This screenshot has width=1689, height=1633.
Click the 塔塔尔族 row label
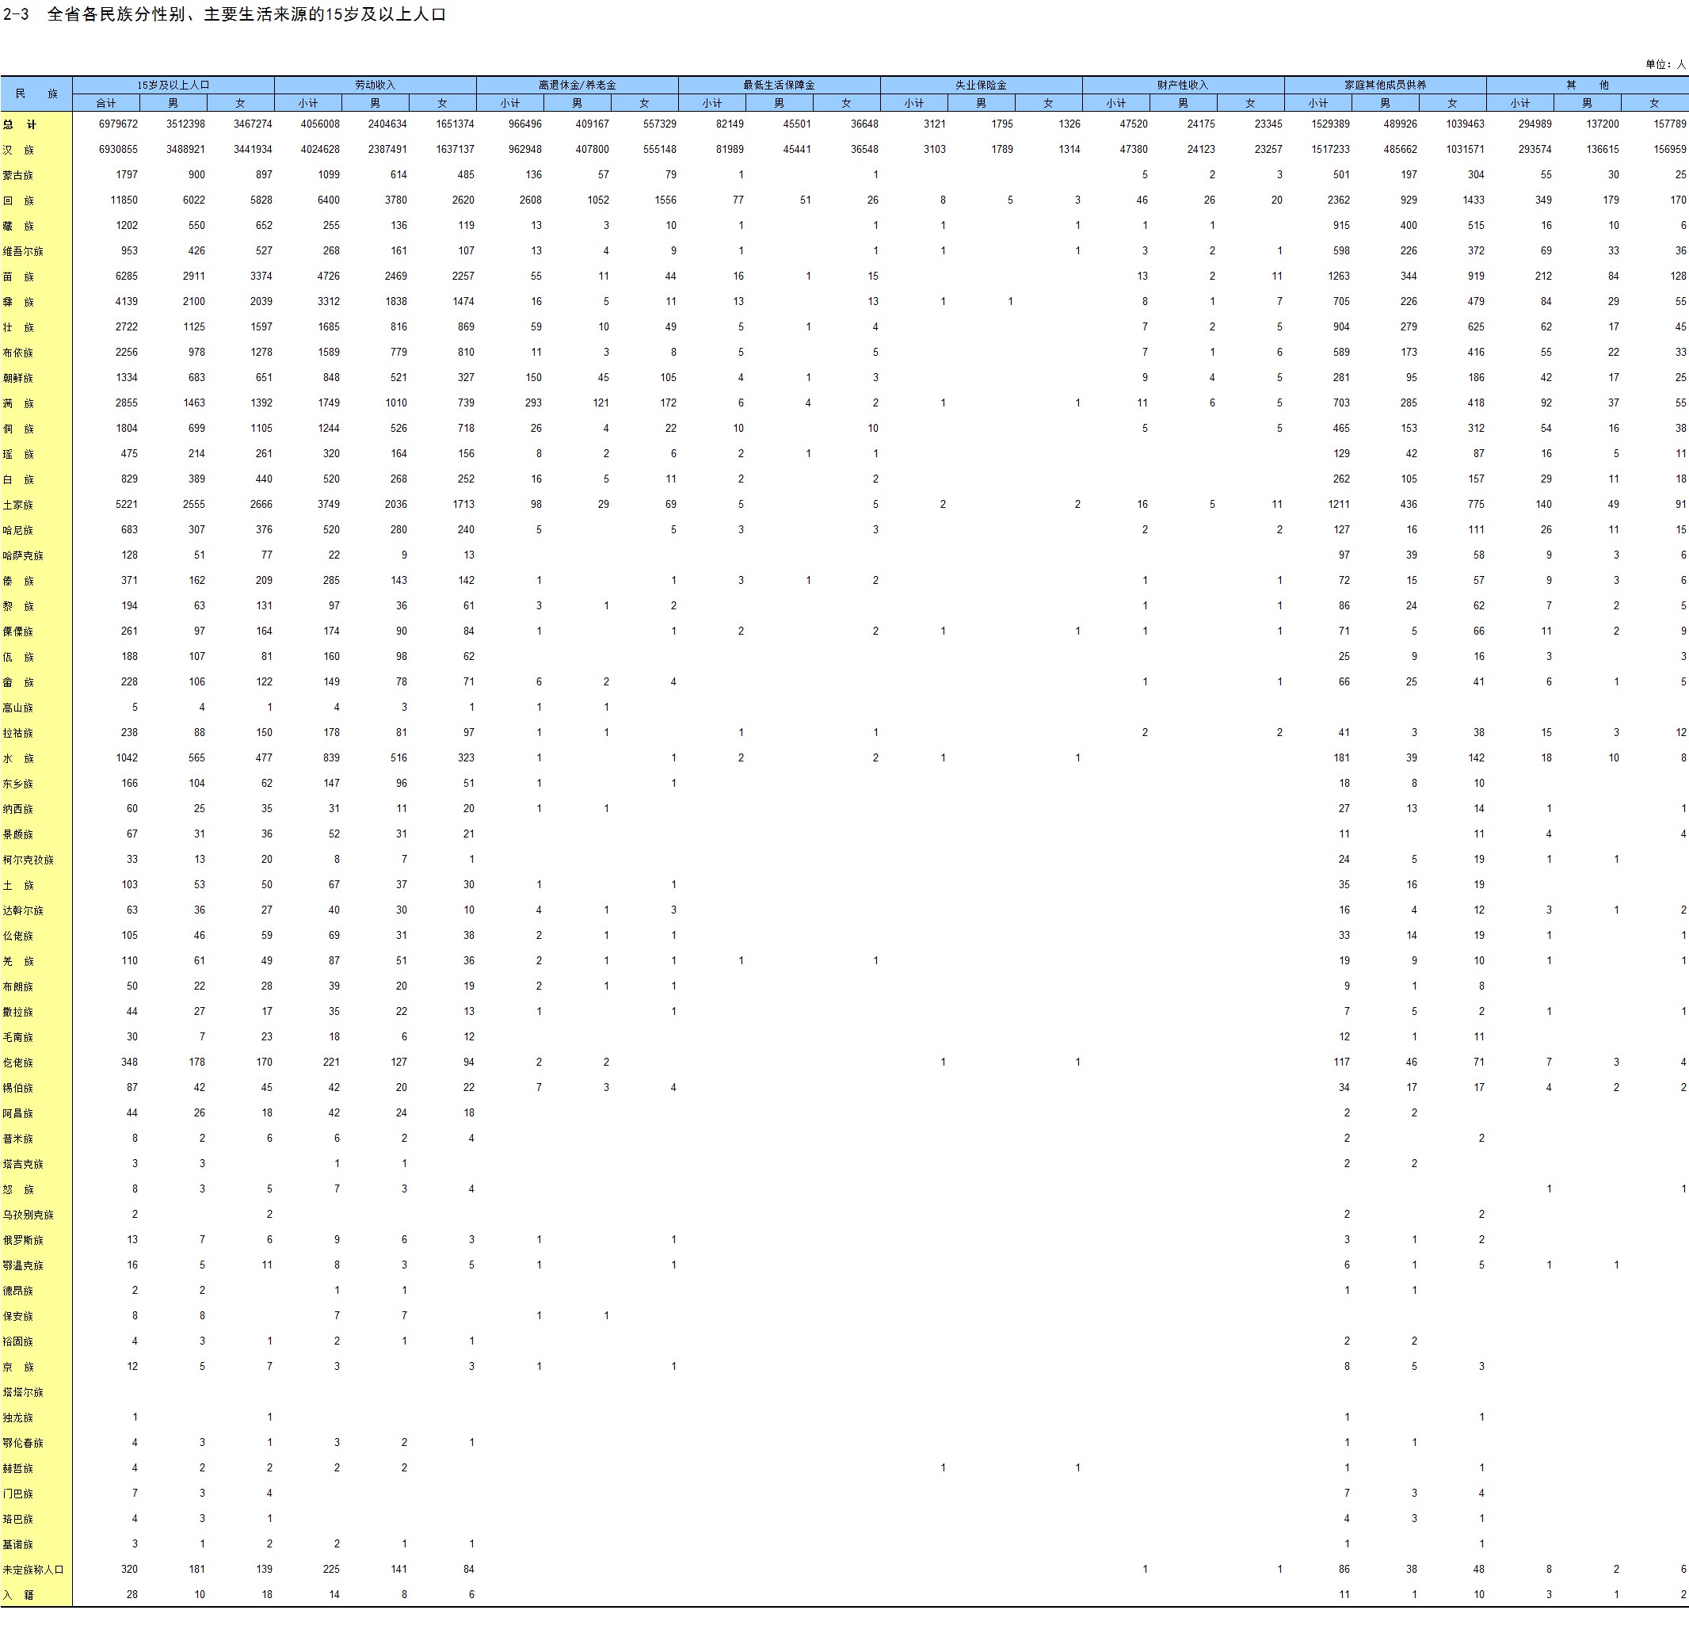22,1393
